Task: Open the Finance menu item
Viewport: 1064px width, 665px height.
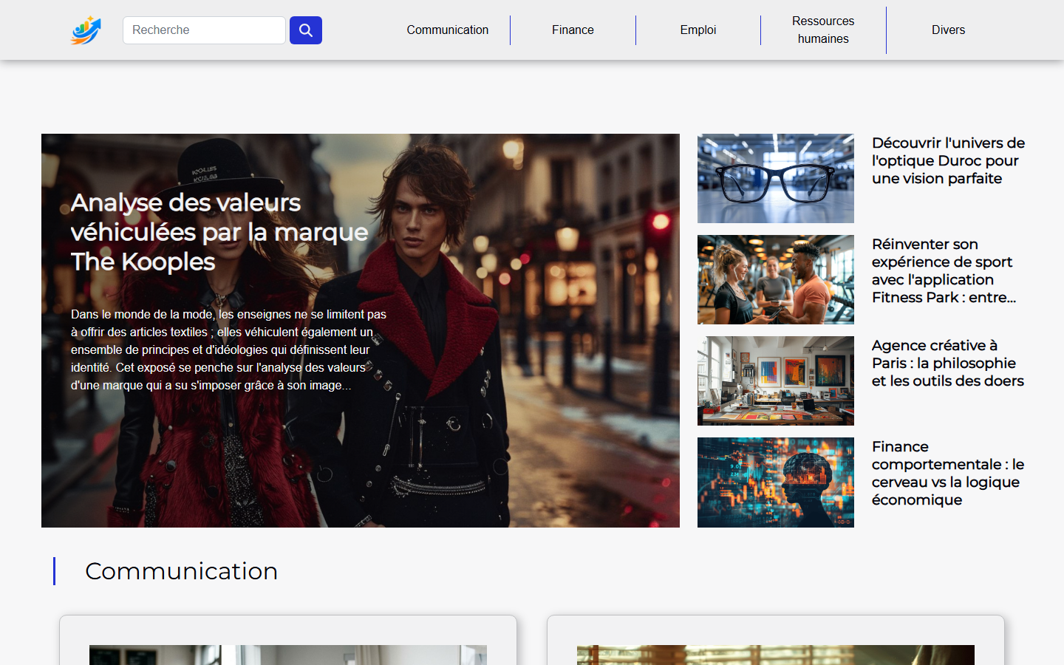Action: (573, 30)
